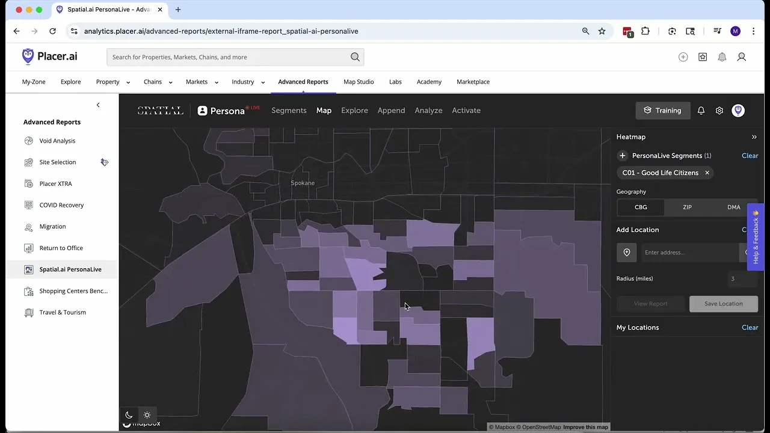Click the Placer.ai logo
This screenshot has height=433, width=770.
(49, 57)
